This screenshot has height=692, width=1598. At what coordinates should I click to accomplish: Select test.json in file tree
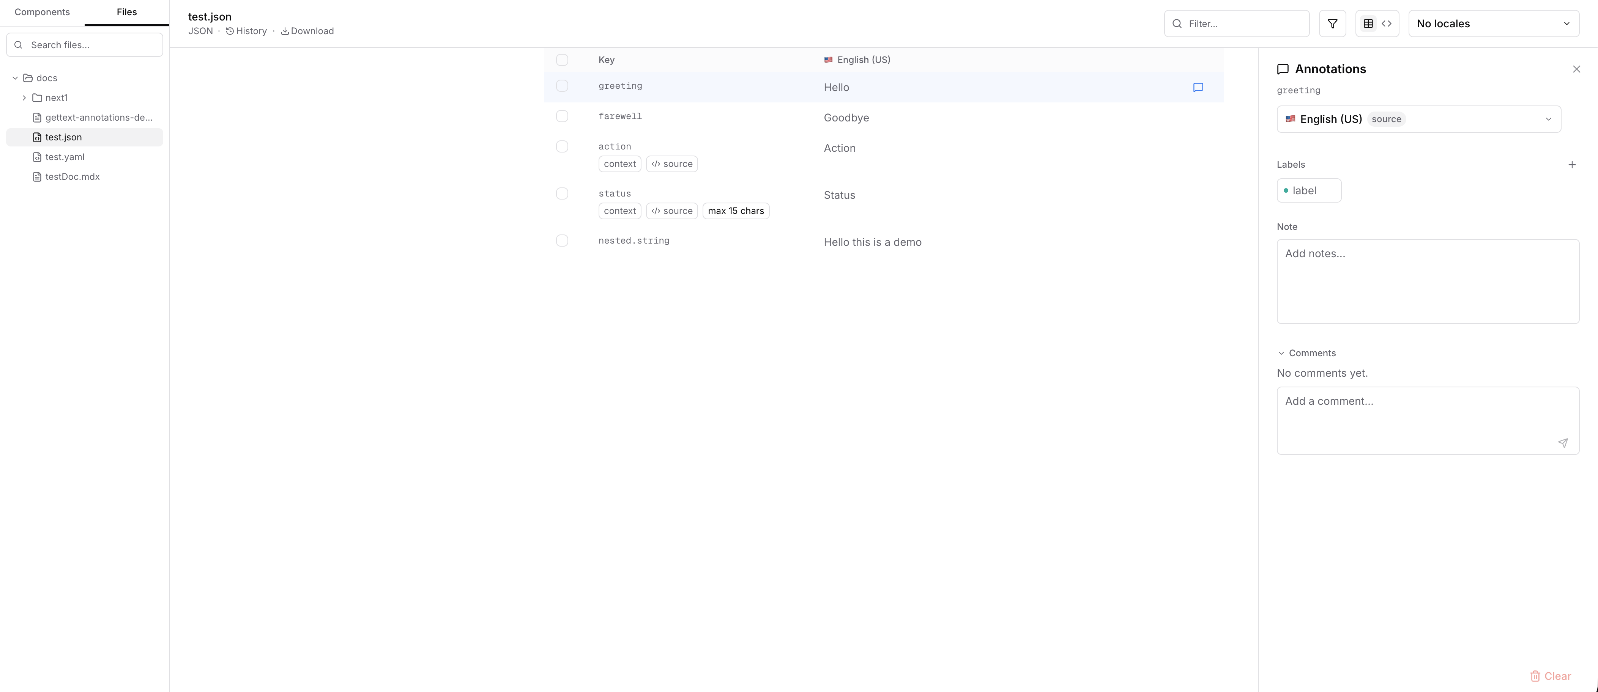point(84,137)
